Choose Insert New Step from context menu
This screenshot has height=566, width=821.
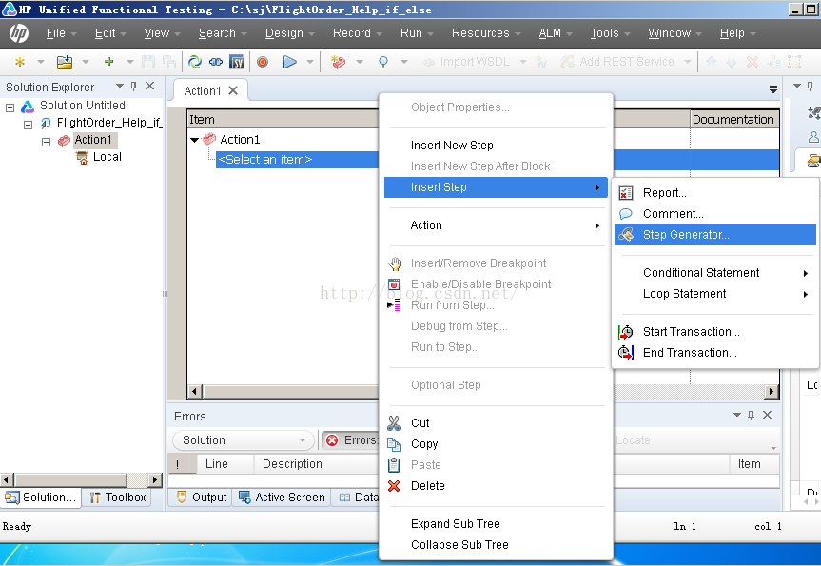[496, 145]
